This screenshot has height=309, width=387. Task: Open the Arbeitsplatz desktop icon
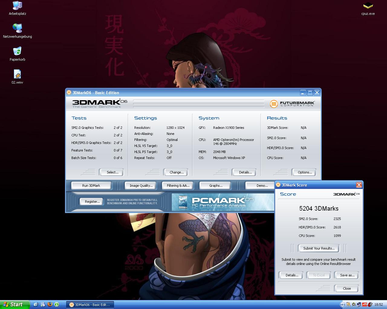[x=18, y=8]
